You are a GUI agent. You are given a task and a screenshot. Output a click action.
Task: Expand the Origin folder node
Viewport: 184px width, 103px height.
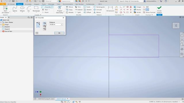pos(1,25)
